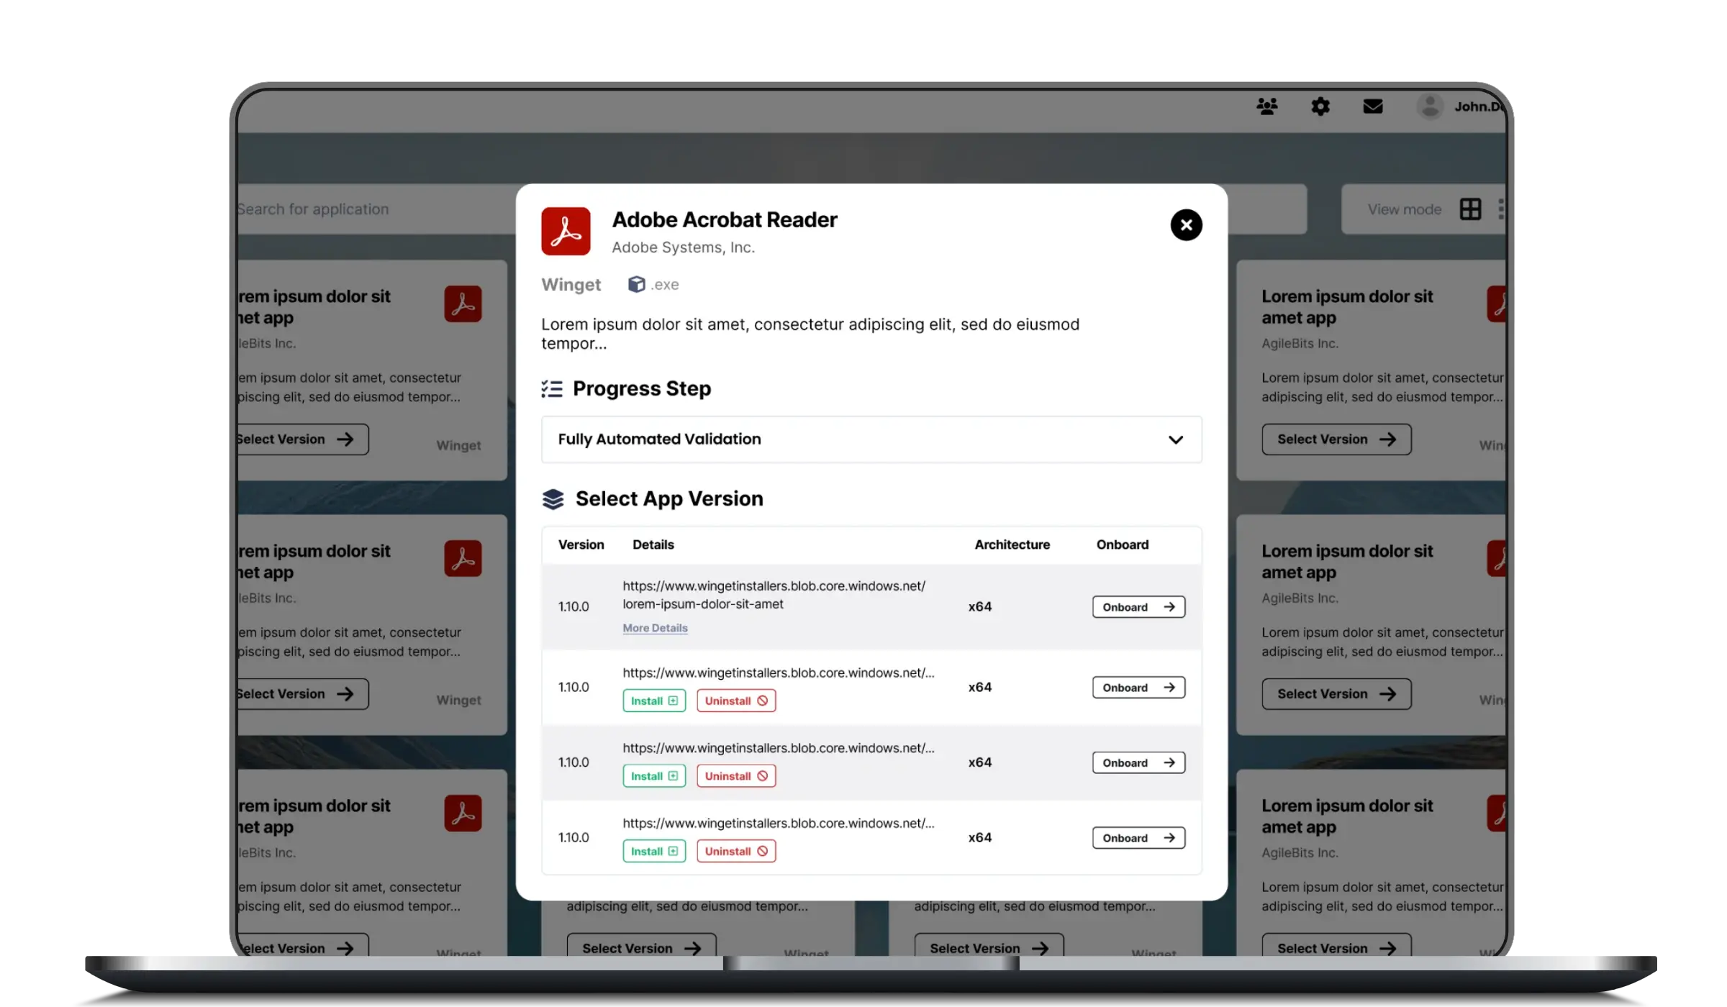The image size is (1727, 1007).
Task: Close the Adobe Acrobat Reader dialog
Action: [x=1186, y=225]
